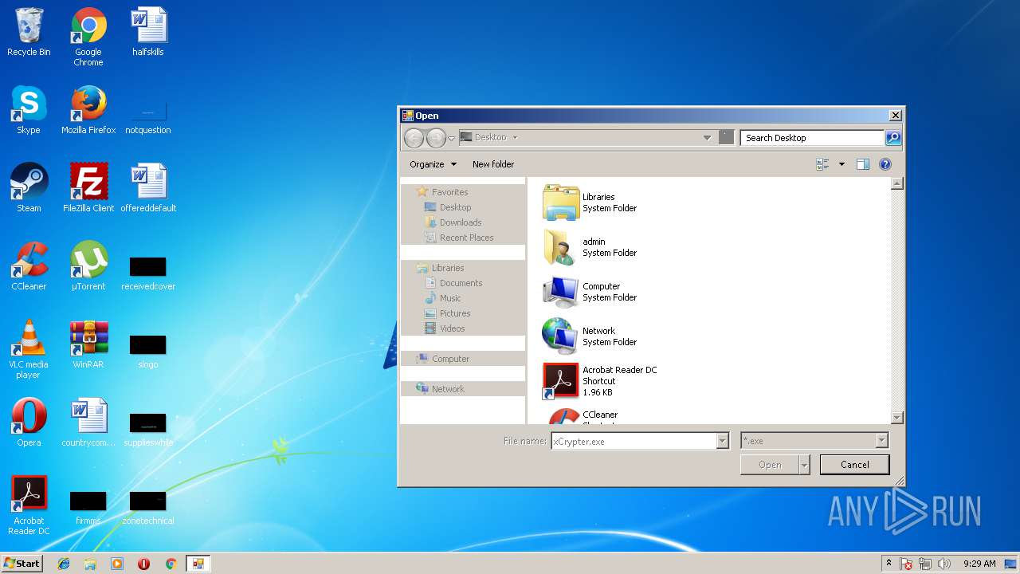The image size is (1020, 574).
Task: Click the Open button
Action: pos(770,465)
